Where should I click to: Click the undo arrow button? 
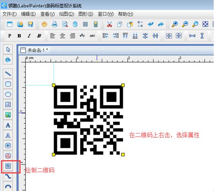tap(150, 24)
